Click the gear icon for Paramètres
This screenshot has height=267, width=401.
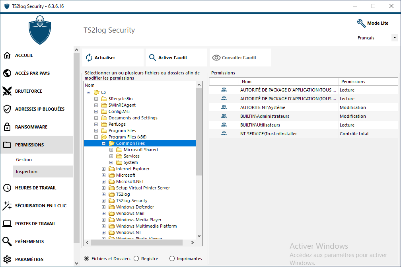pyautogui.click(x=7, y=259)
